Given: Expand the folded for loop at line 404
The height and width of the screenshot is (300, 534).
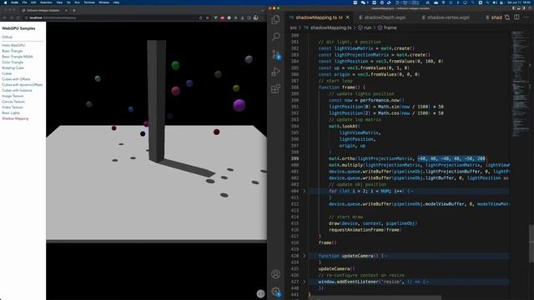Looking at the screenshot, I should [304, 191].
